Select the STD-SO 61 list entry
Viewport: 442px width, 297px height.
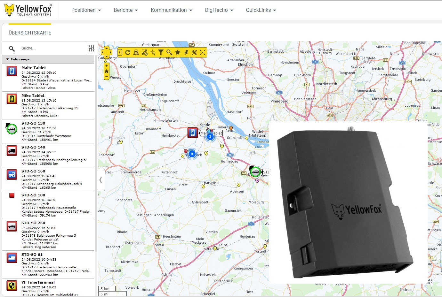[x=48, y=264]
